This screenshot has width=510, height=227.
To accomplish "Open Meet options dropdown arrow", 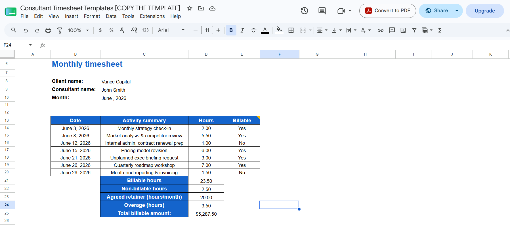I will (350, 11).
